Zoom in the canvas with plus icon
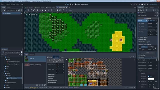The height and width of the screenshot is (90, 160). point(36,14)
